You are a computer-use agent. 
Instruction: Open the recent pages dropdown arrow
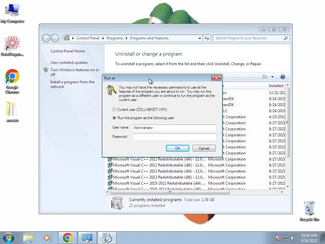tap(61, 38)
